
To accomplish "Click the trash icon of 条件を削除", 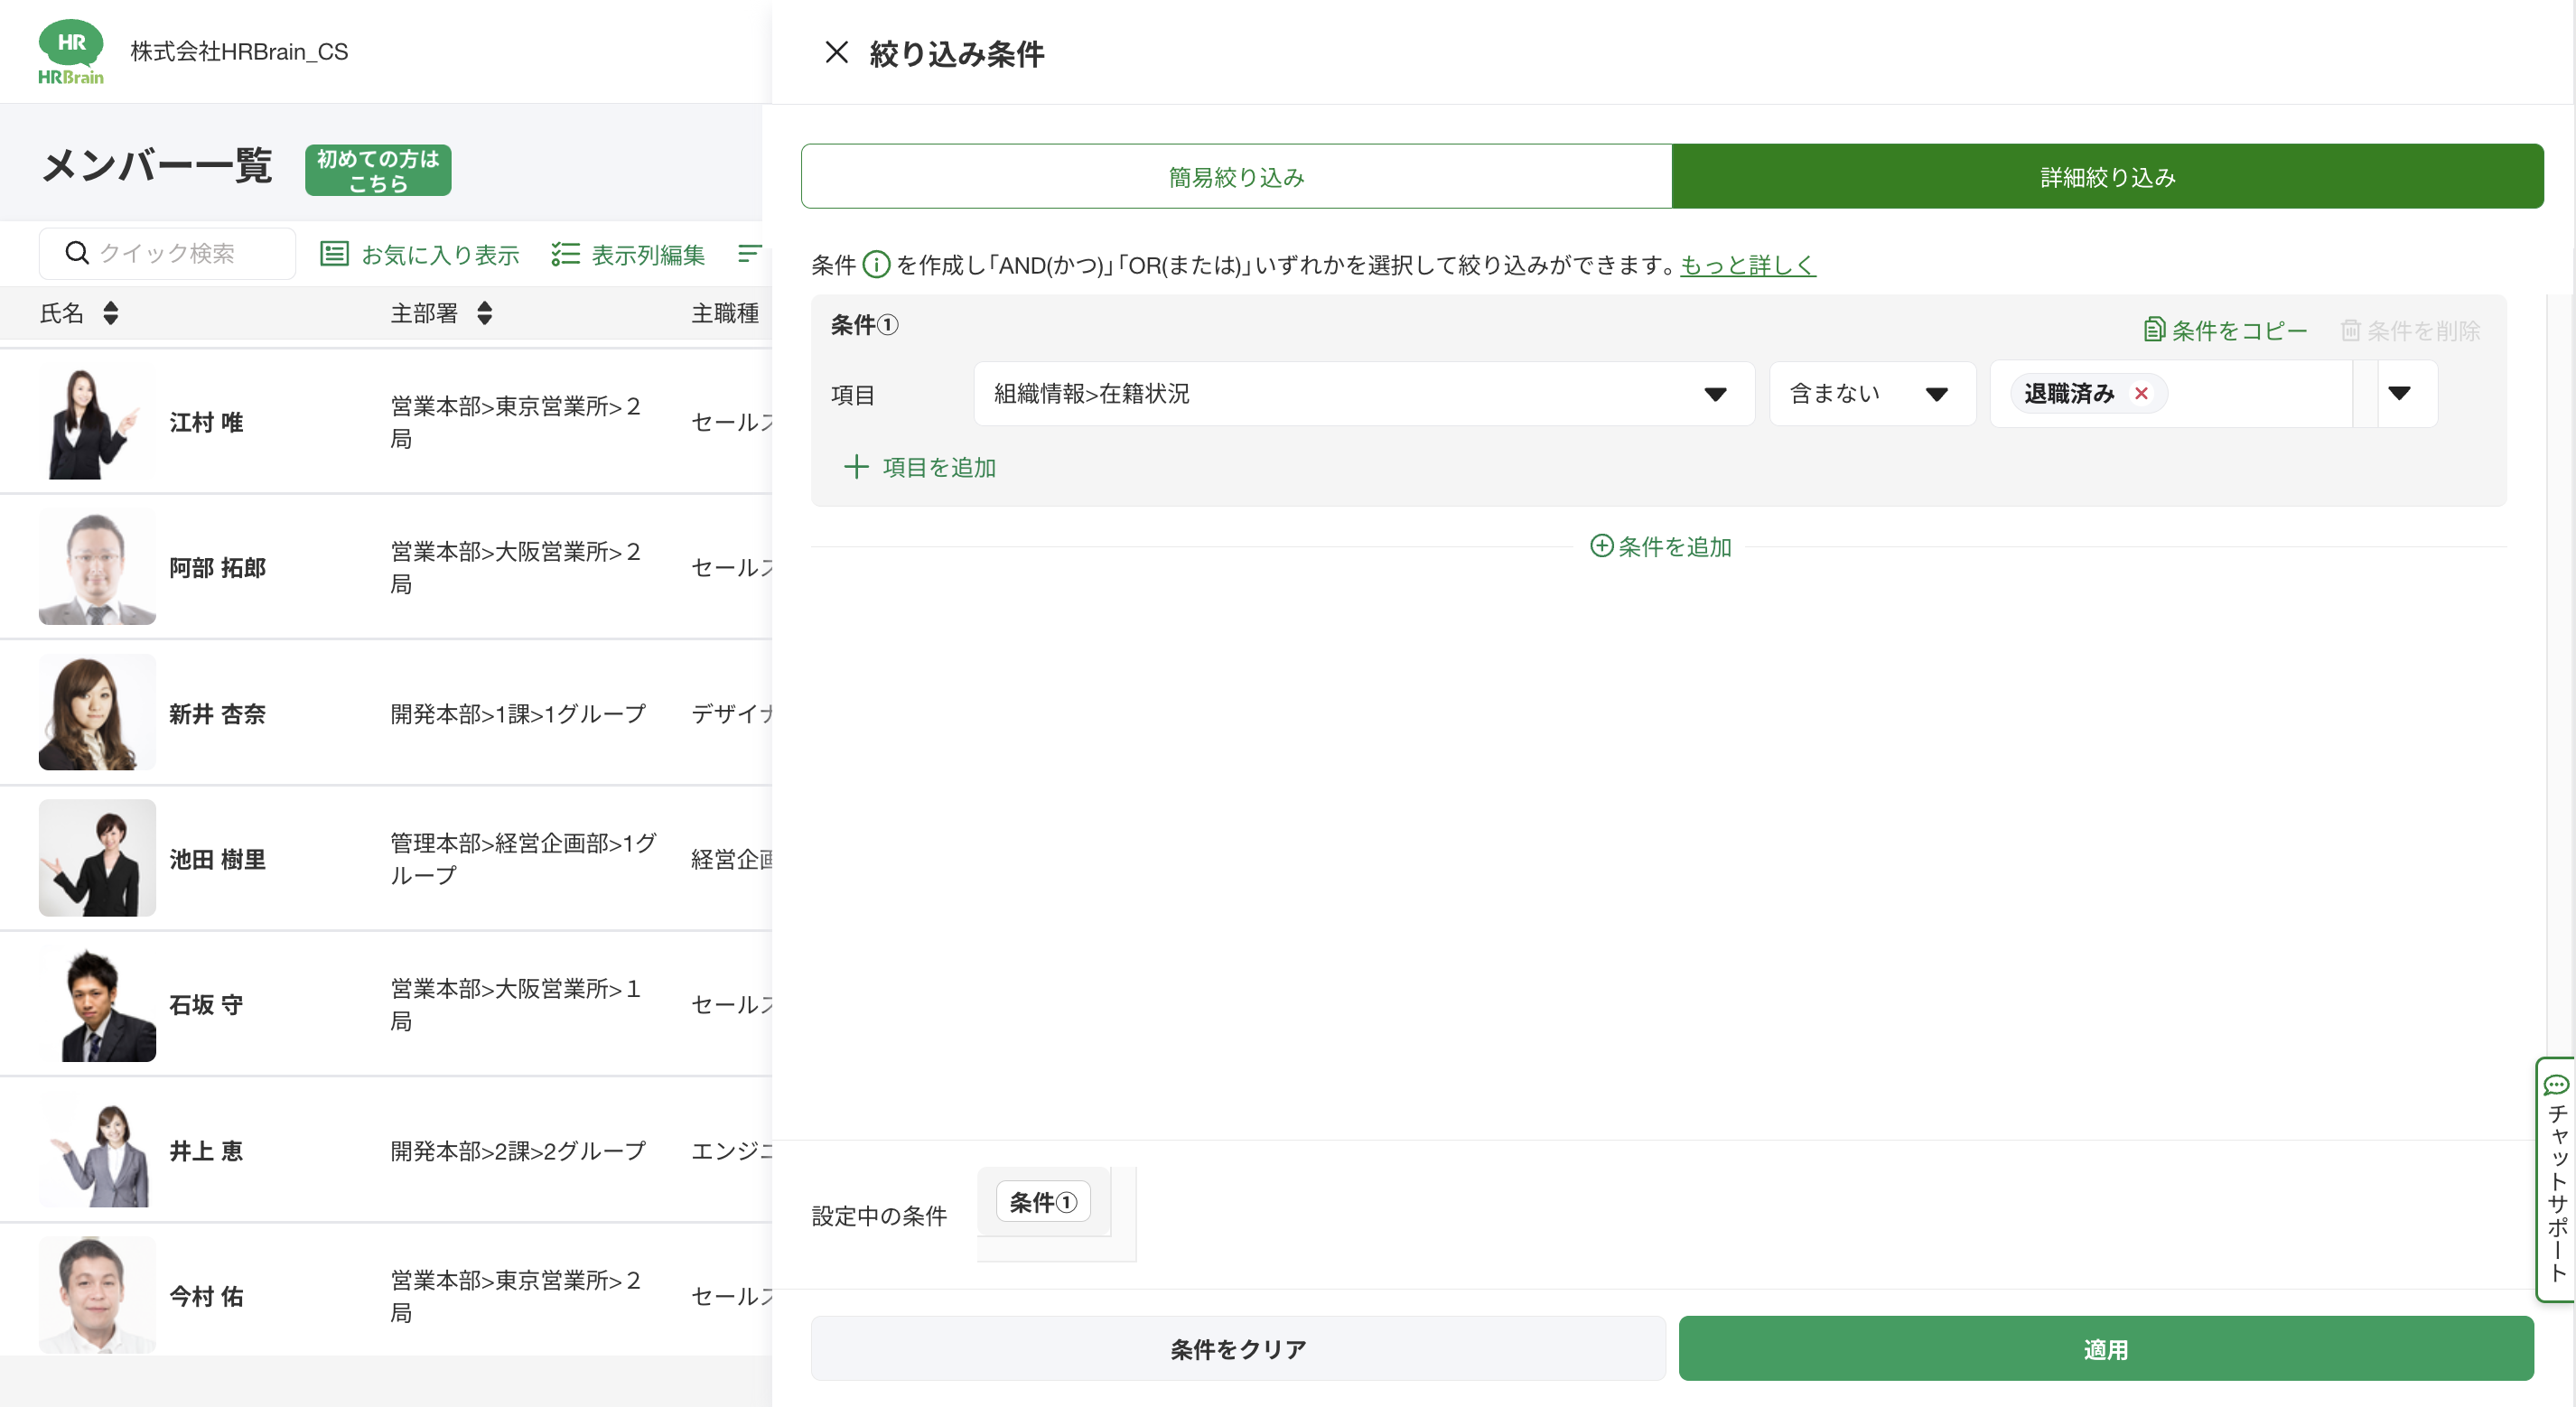I will (2350, 330).
